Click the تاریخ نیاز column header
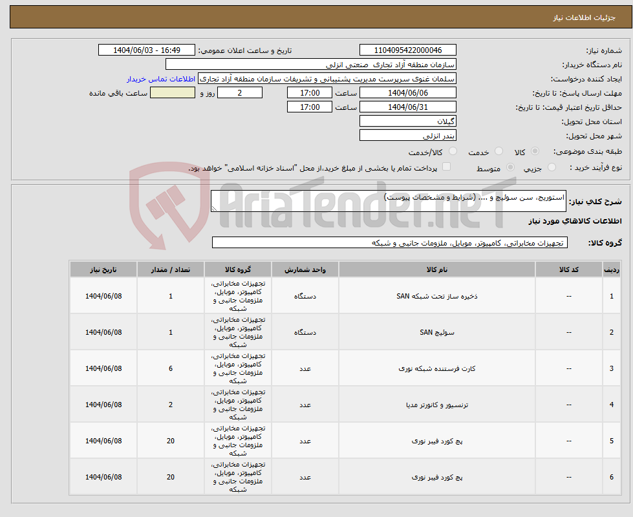The image size is (633, 517). click(x=103, y=269)
